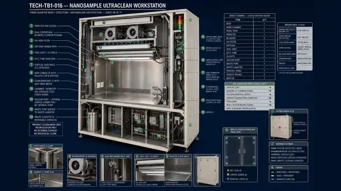
Task: Click the SERVICE DOORS row in Exact Counts
Action: 249,74
